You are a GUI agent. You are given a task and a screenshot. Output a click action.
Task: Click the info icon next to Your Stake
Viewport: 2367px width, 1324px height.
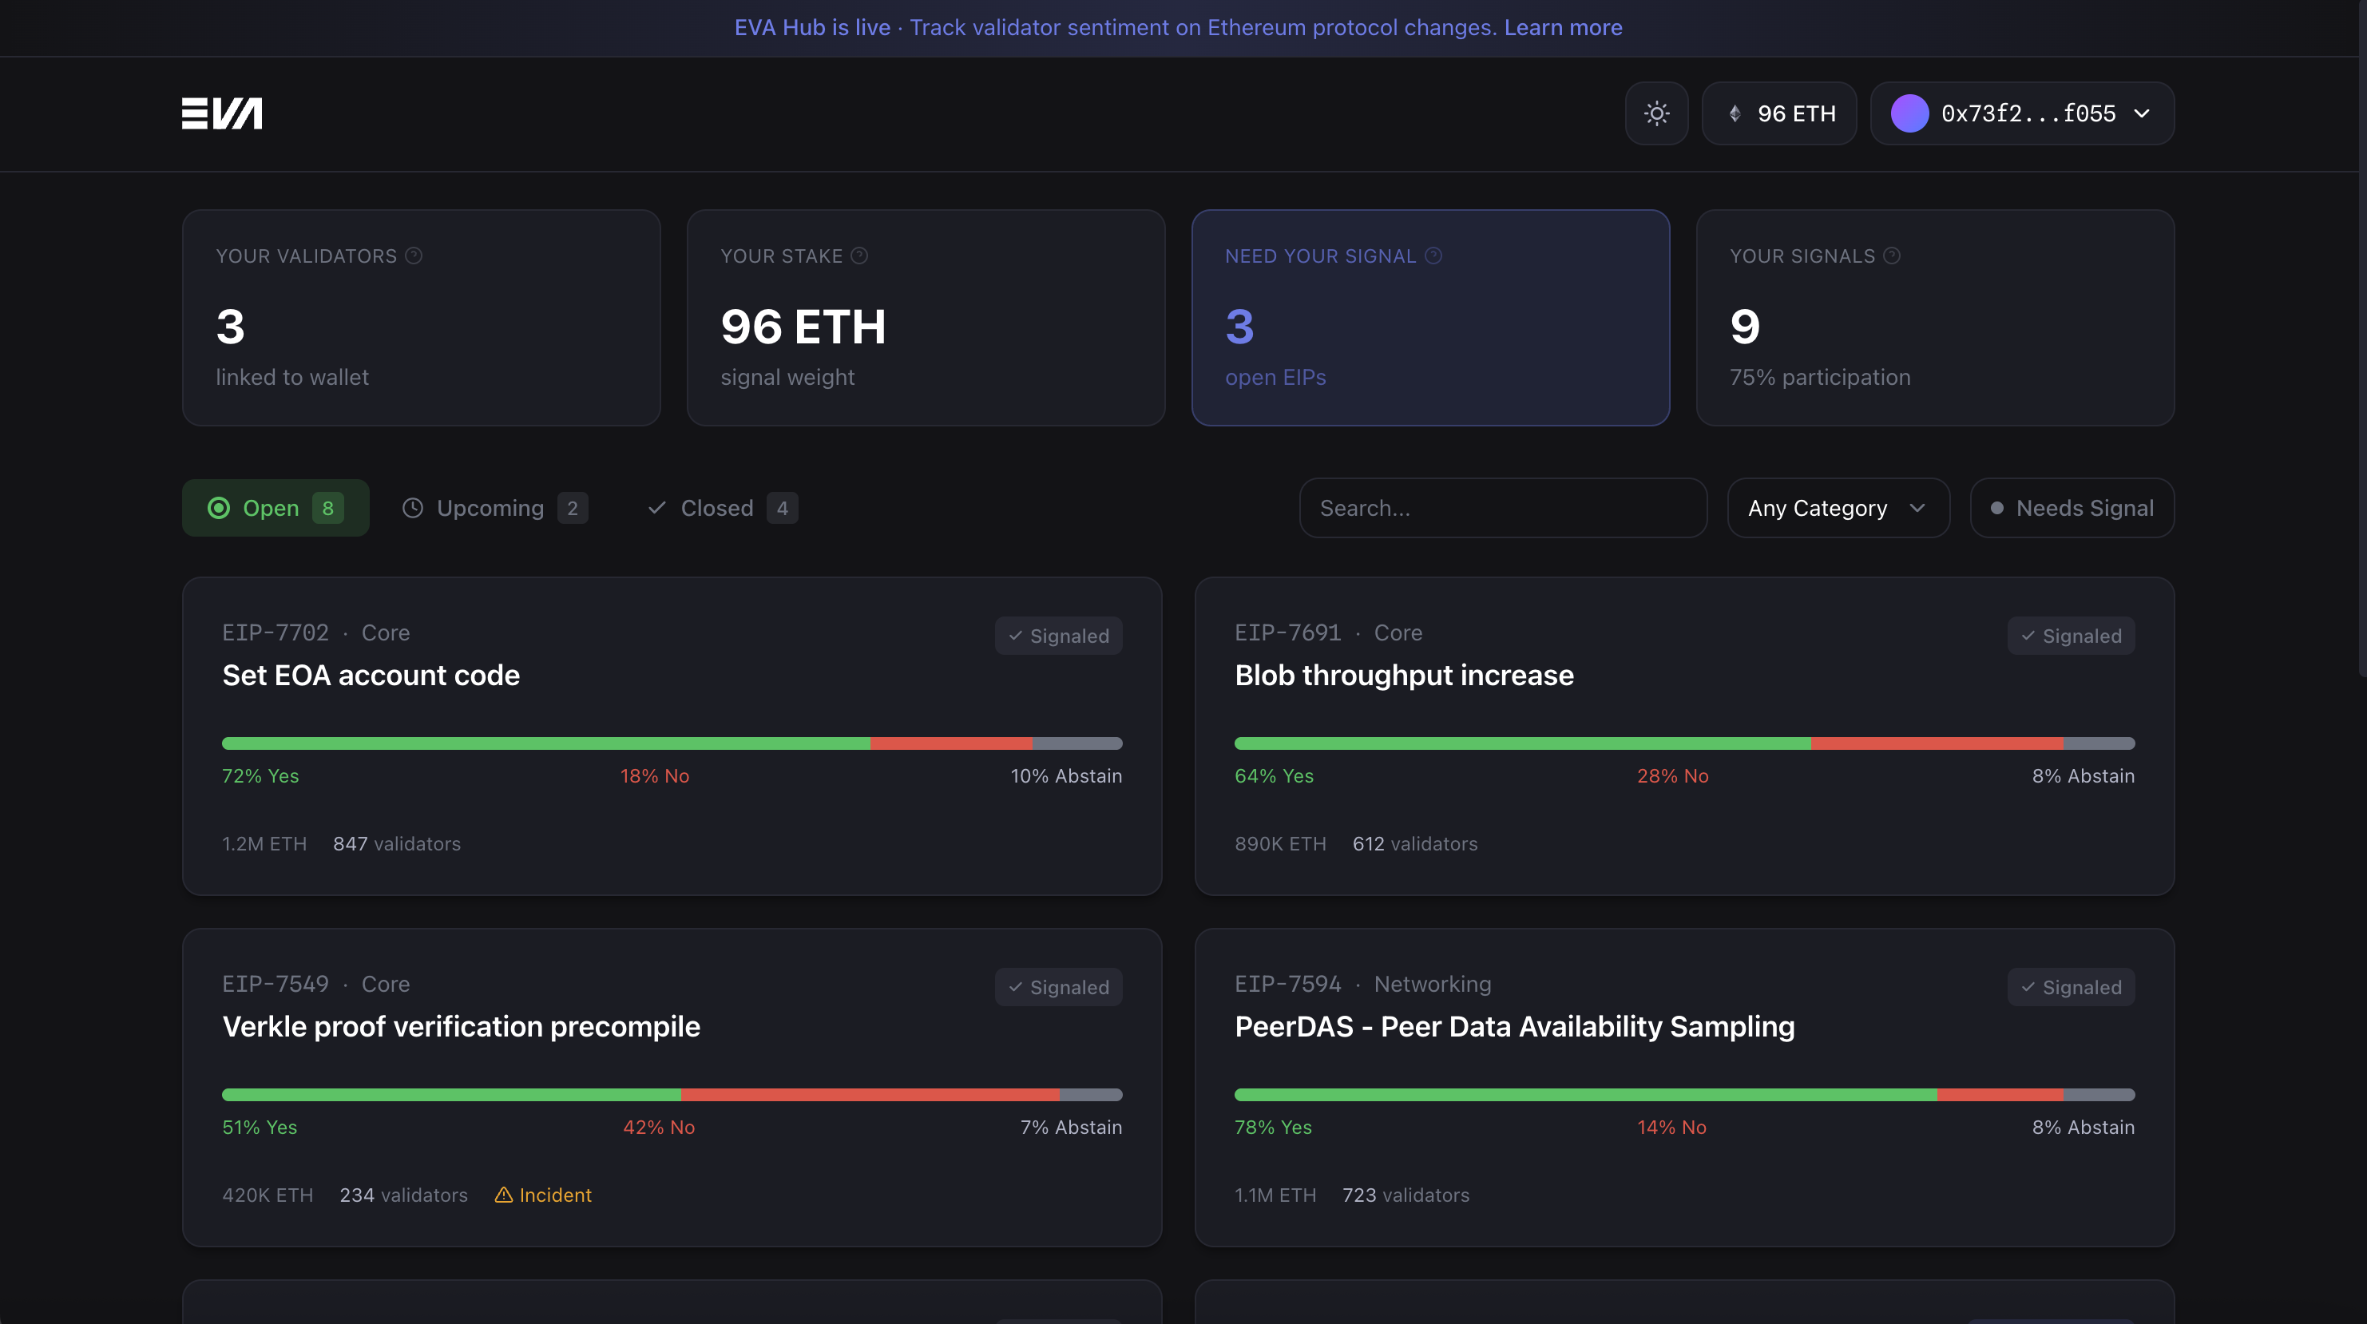(860, 256)
